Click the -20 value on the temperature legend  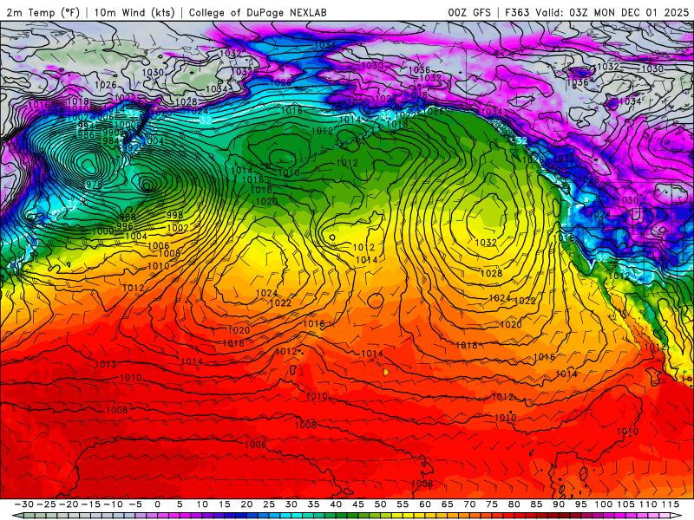point(69,504)
